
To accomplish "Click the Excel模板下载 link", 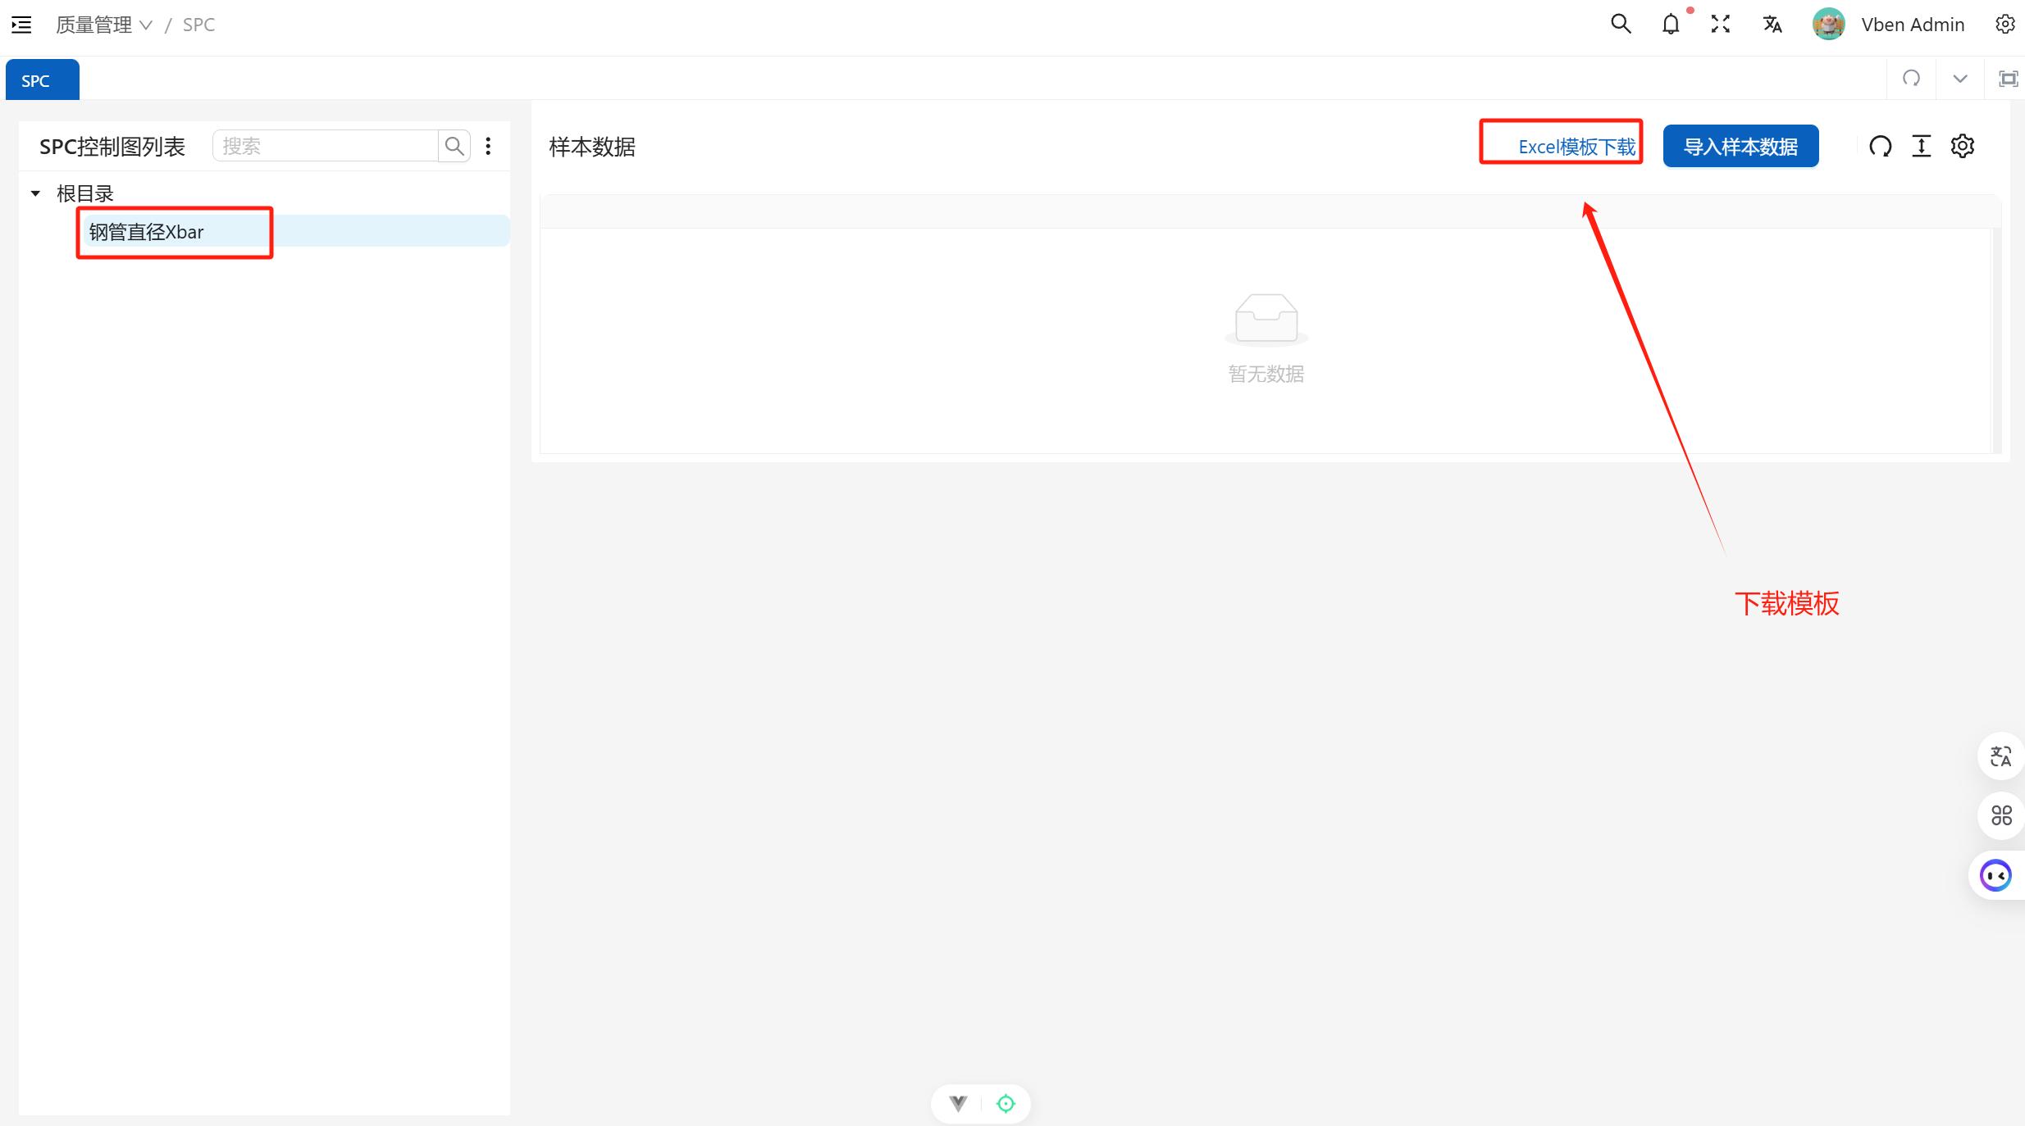I will pos(1576,147).
